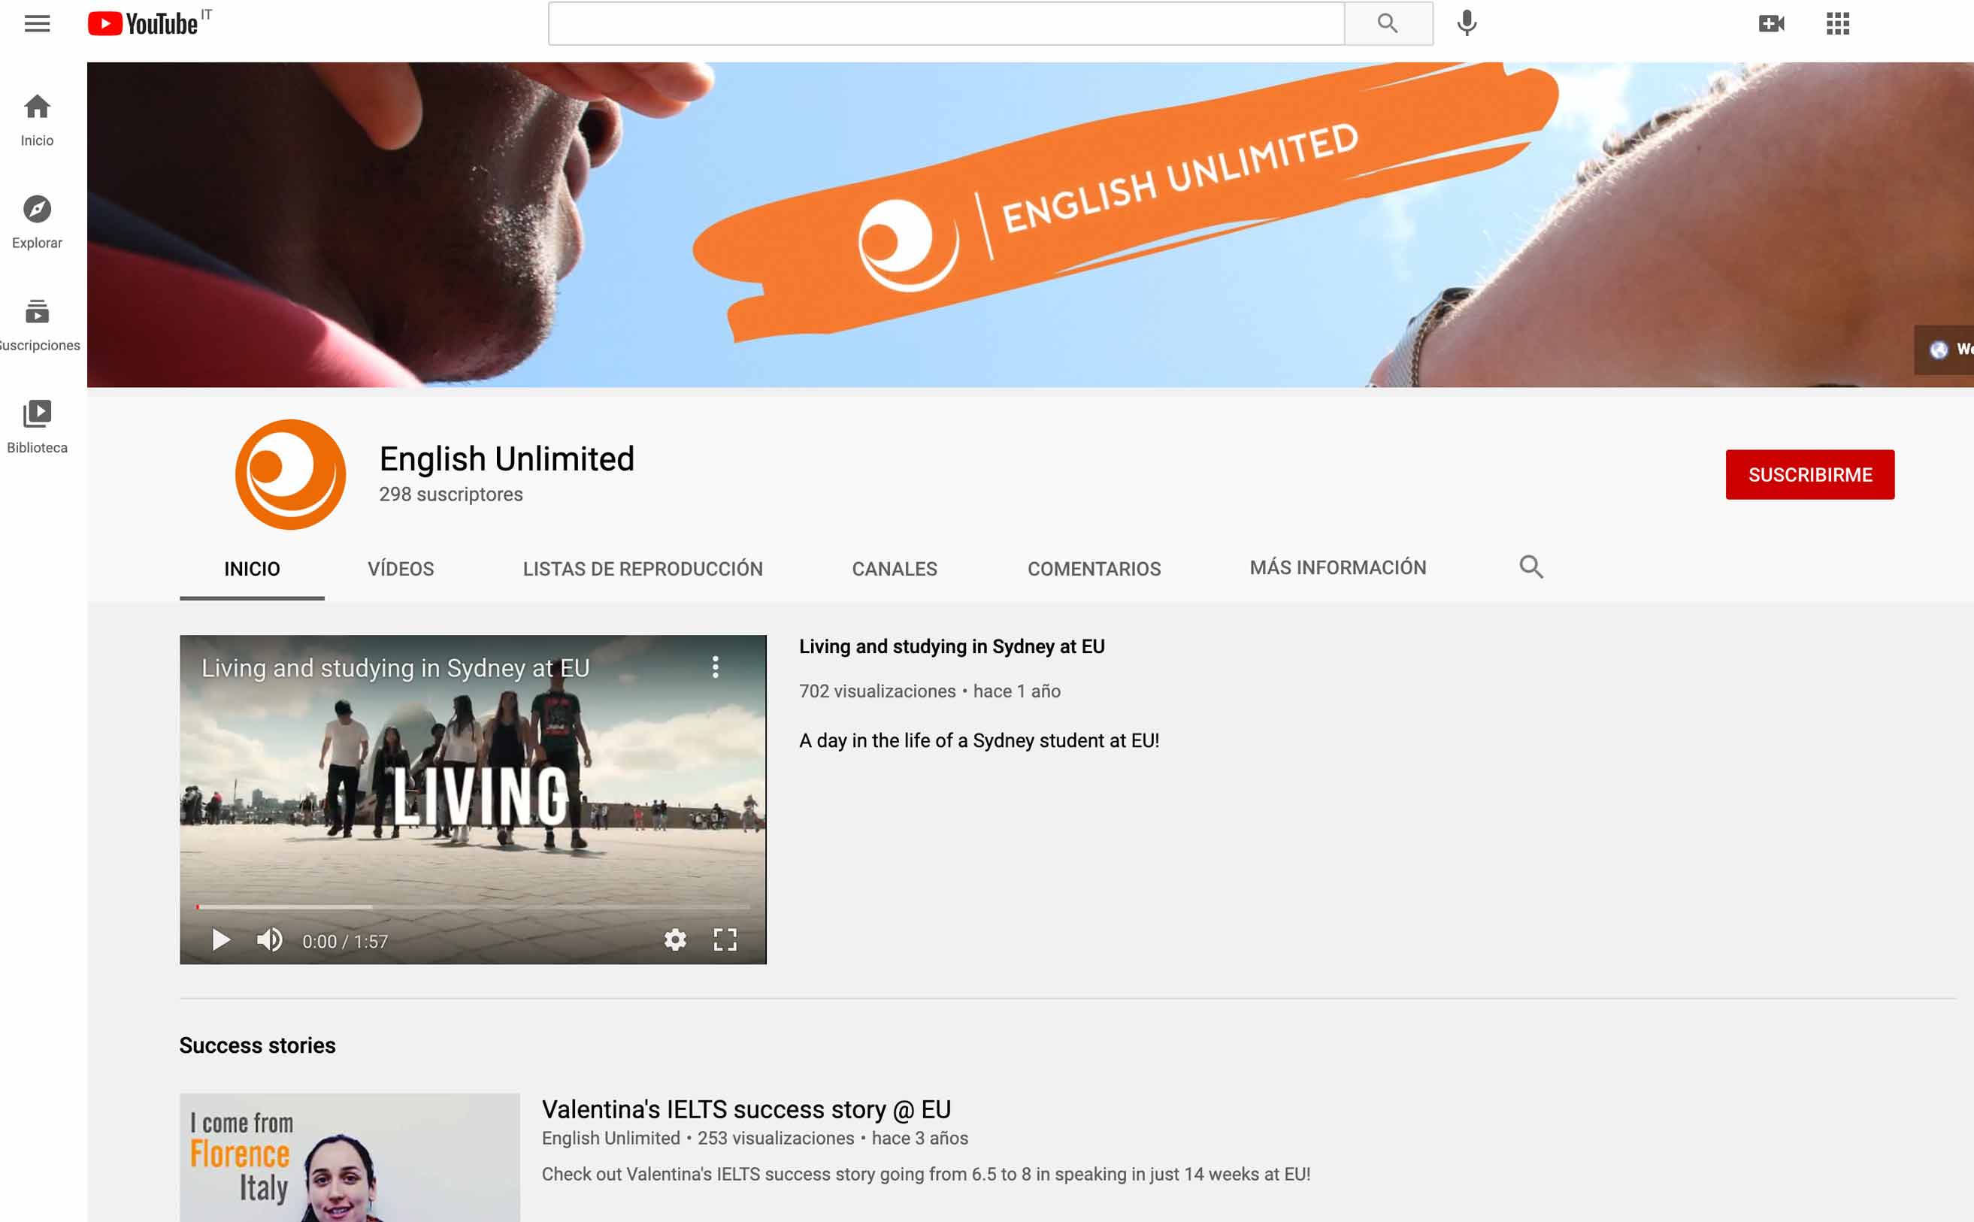Viewport: 1974px width, 1222px height.
Task: Click English Unlimited under Valentina video
Action: click(x=610, y=1139)
